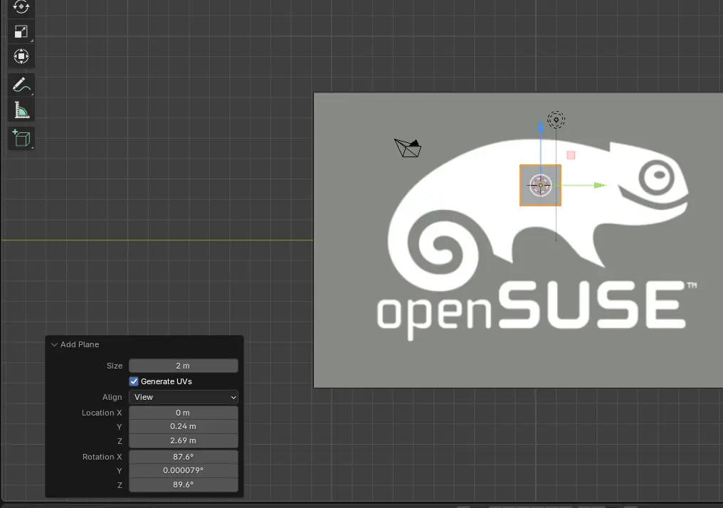Select the Annotate tool
The image size is (723, 508).
pos(21,85)
